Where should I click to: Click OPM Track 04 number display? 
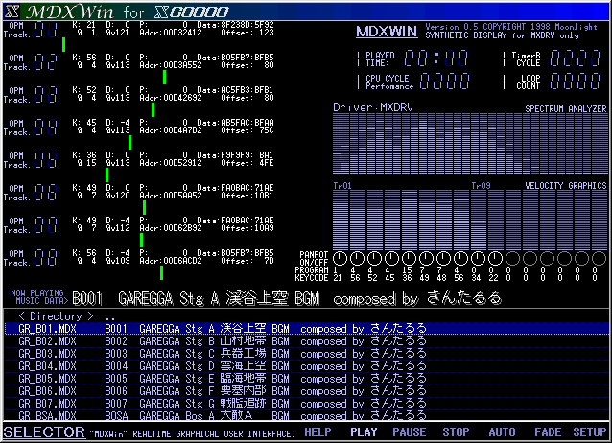pyautogui.click(x=46, y=128)
